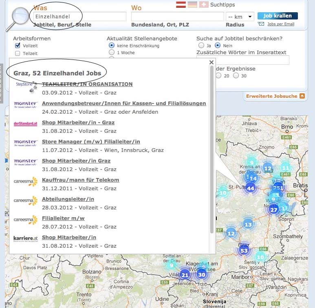Select the Swiss flag icon

point(203,4)
